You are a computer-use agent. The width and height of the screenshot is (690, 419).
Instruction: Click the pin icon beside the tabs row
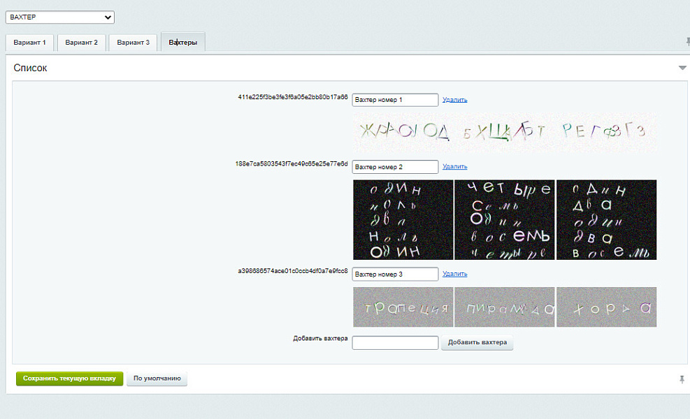(x=687, y=43)
